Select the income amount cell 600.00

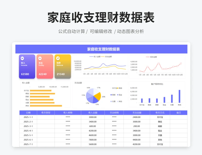(93, 126)
